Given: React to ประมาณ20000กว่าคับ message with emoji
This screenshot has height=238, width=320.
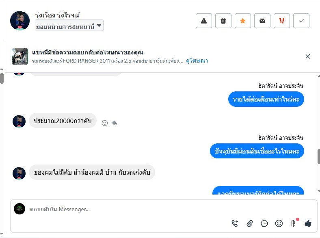Looking at the screenshot, I should (105, 123).
